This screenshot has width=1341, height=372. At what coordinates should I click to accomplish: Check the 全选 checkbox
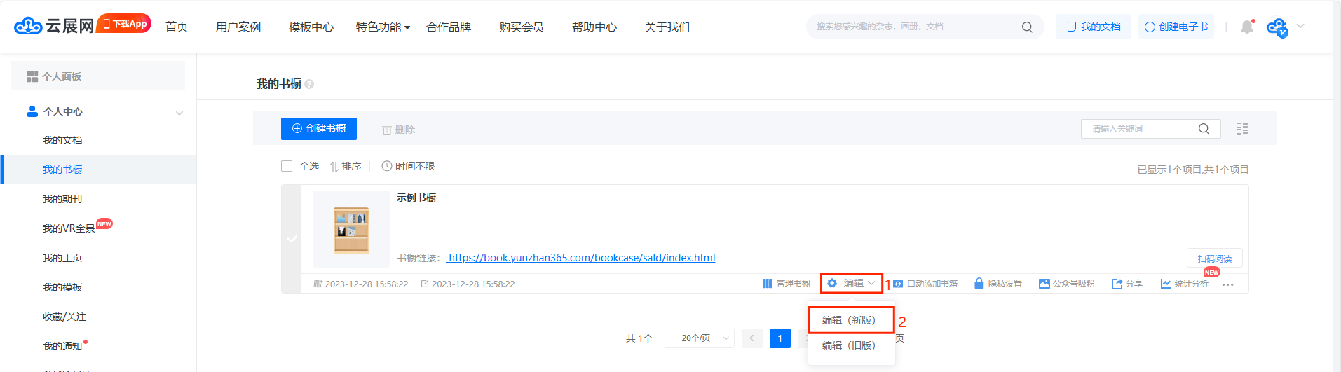click(287, 166)
